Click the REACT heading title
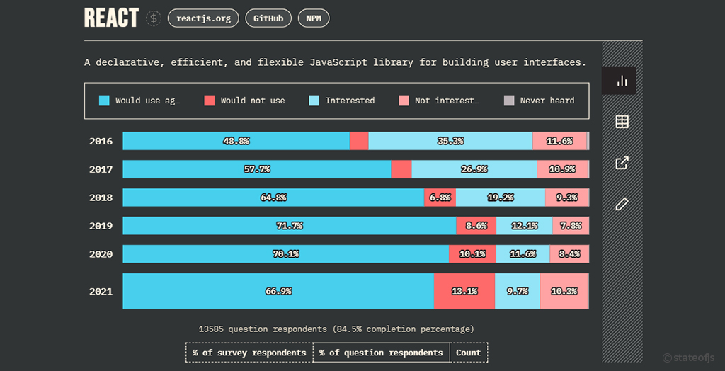This screenshot has width=725, height=371. [111, 18]
